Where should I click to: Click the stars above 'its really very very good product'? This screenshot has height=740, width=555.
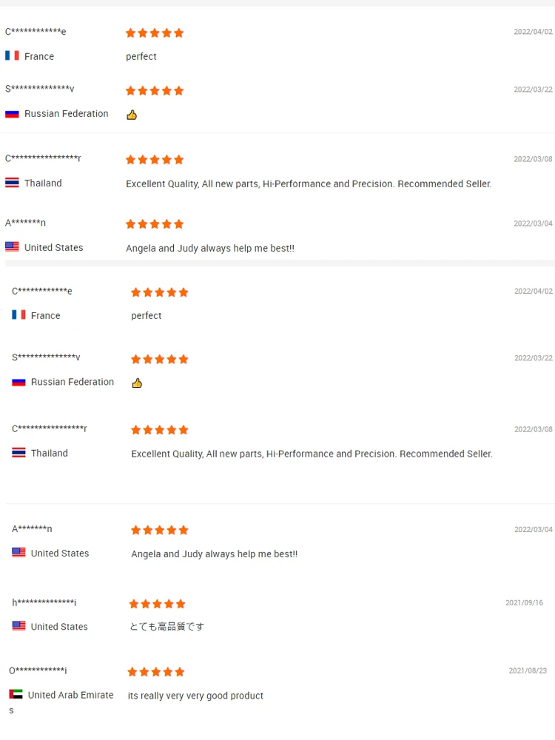coord(155,672)
